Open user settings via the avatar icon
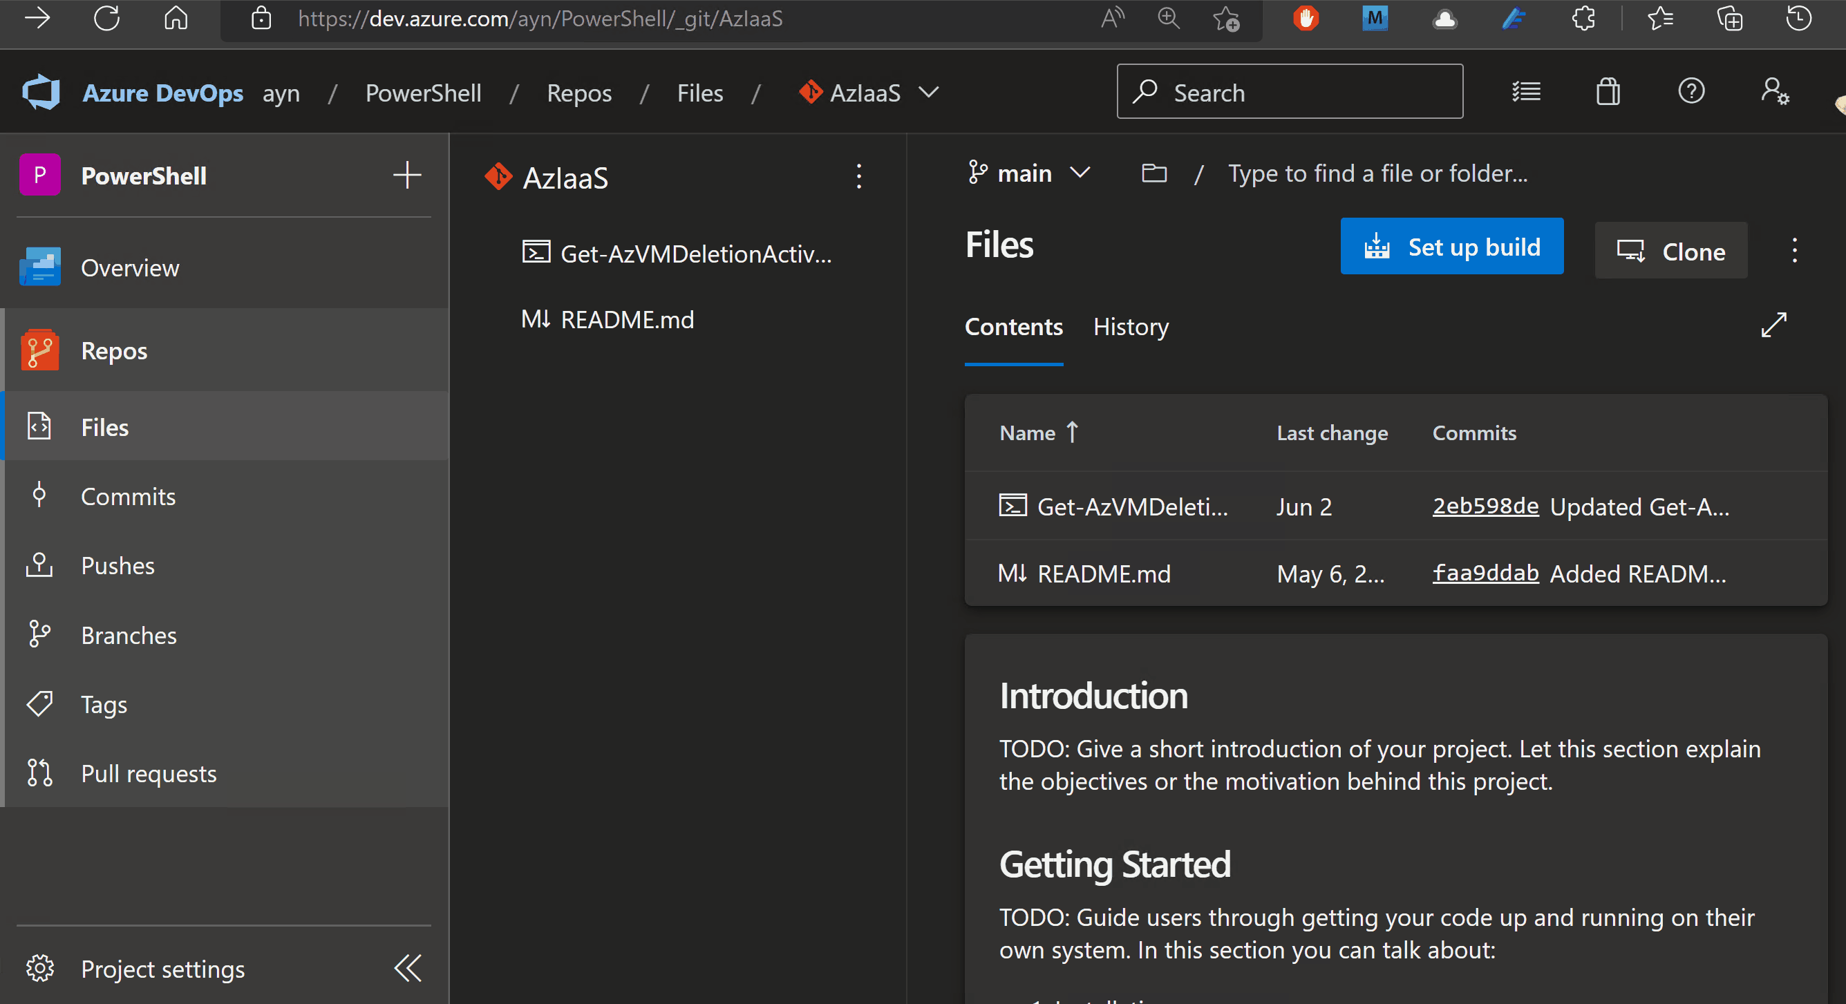The image size is (1846, 1004). (x=1774, y=92)
